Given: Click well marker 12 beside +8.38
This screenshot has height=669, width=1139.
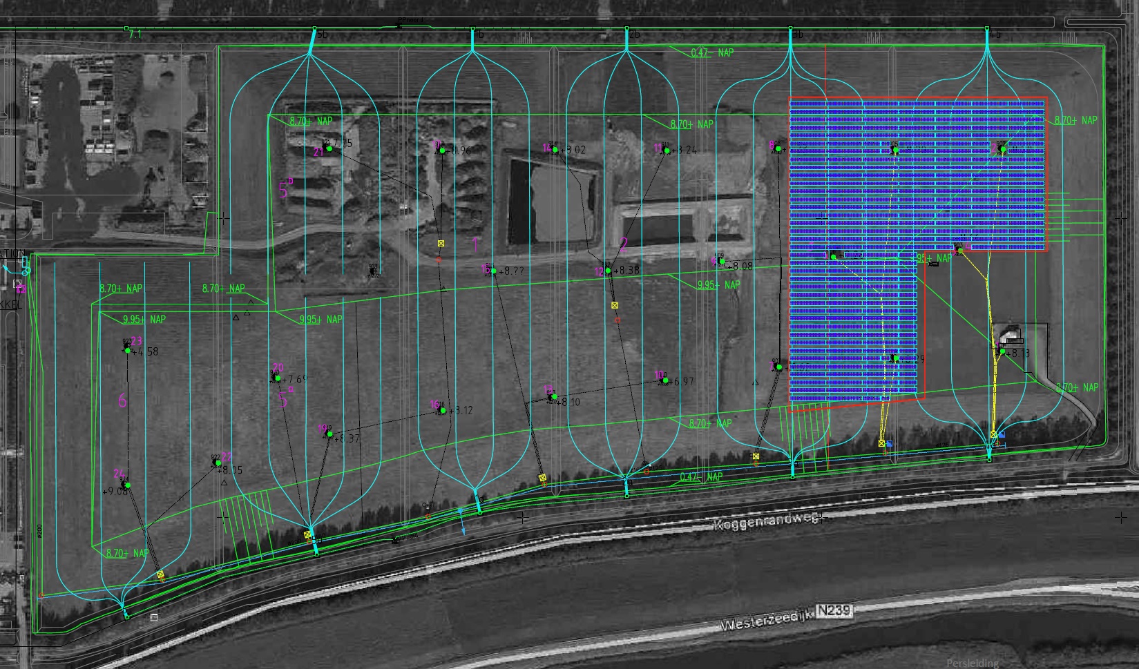Looking at the screenshot, I should pos(608,271).
